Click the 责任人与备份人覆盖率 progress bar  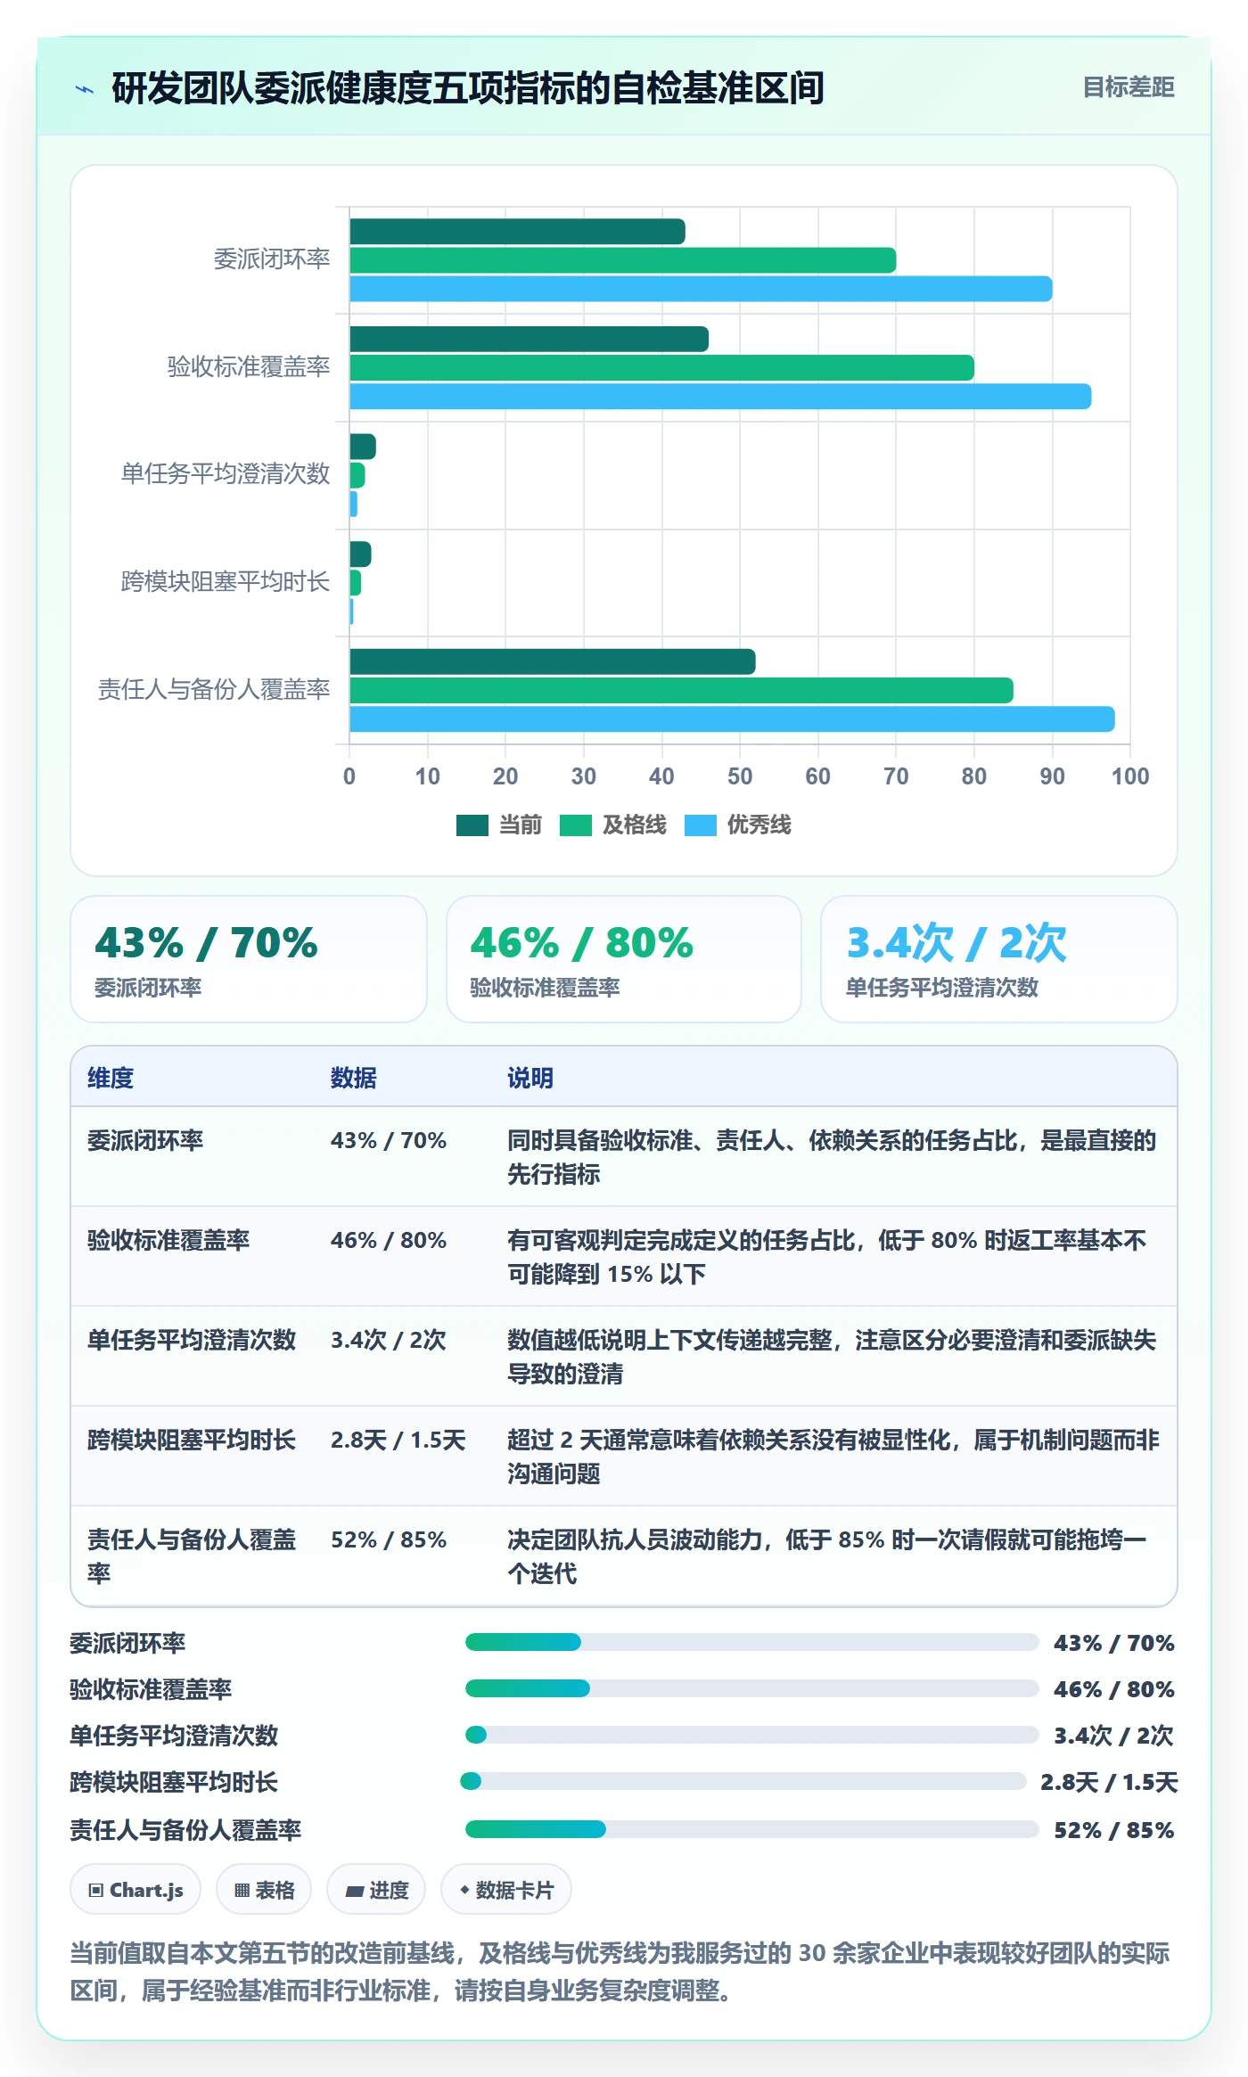(751, 1829)
